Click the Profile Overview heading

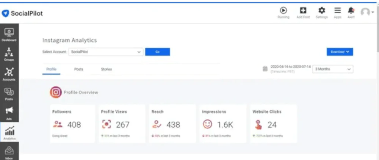point(81,93)
